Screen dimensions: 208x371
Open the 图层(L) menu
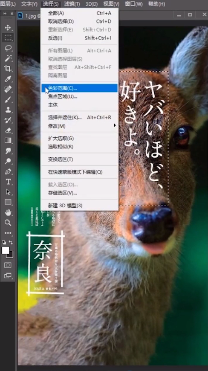[8, 4]
